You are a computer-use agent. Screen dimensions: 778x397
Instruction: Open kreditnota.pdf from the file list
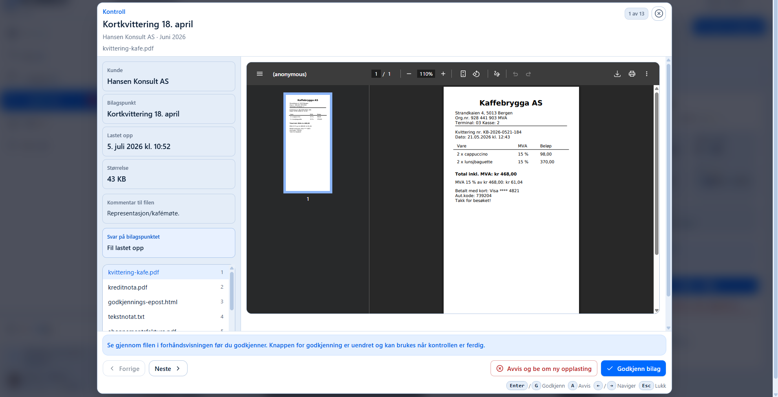click(x=166, y=287)
